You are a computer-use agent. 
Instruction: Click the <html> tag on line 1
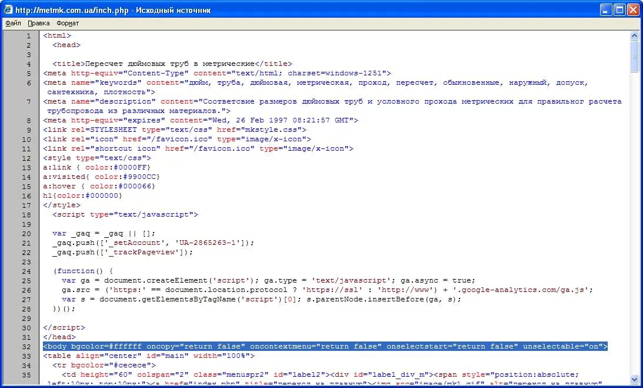[57, 36]
